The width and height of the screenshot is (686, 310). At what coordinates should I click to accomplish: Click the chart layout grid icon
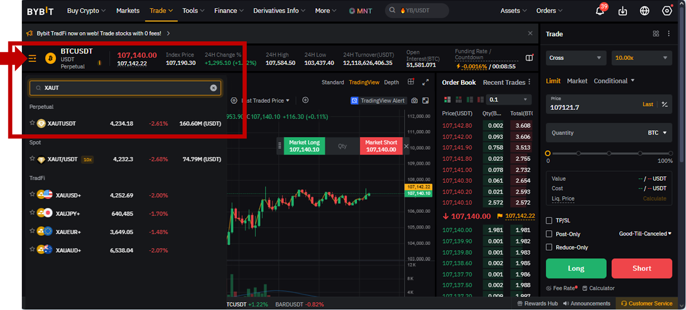point(411,82)
